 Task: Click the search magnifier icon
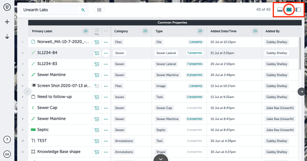click(83, 10)
